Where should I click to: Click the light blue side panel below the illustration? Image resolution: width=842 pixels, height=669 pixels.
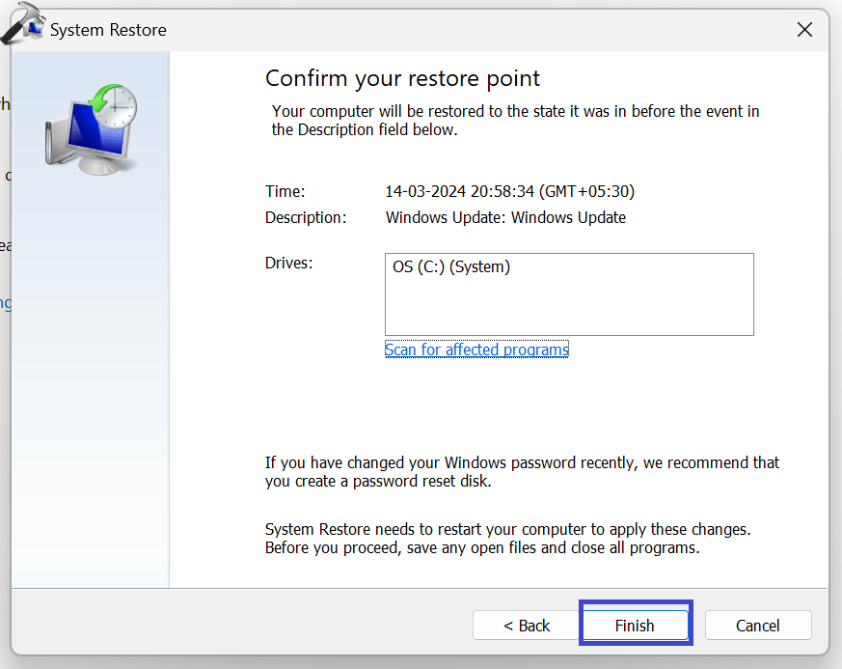[91, 386]
